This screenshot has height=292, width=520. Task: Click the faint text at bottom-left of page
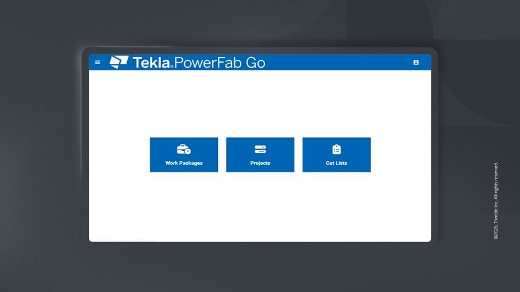coord(125,239)
